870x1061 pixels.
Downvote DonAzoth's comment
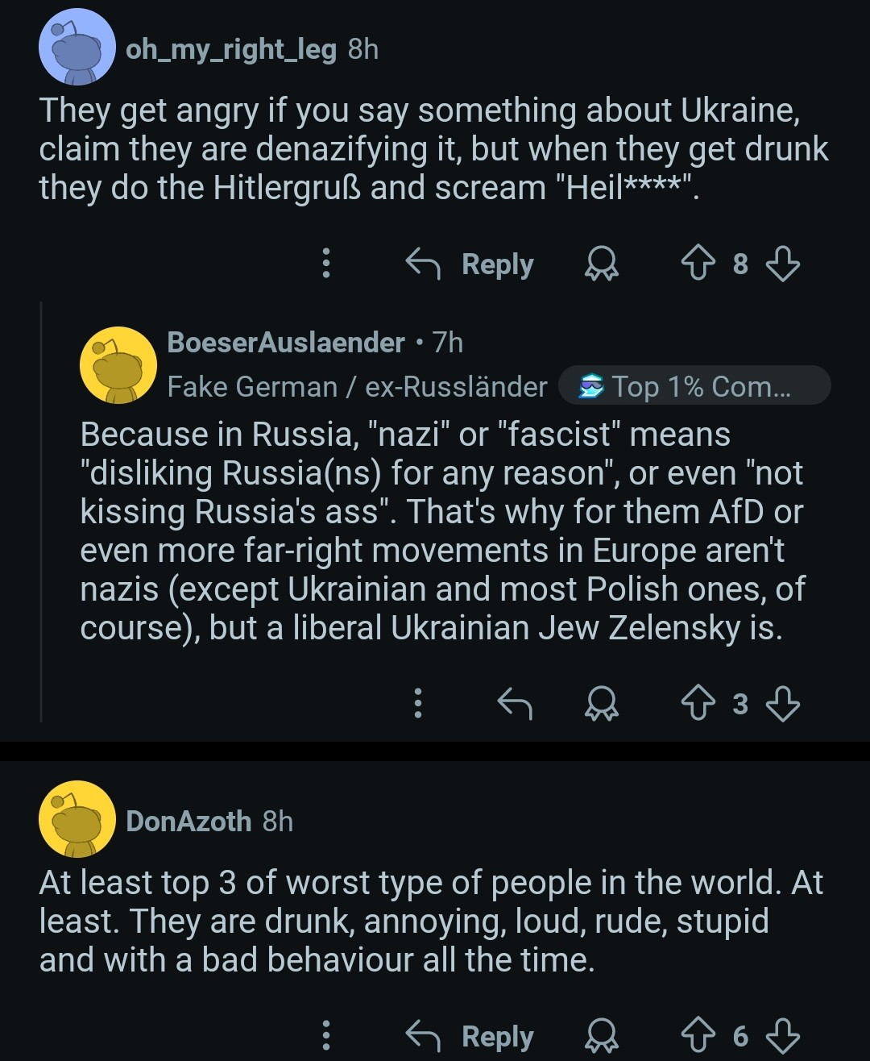click(782, 1035)
